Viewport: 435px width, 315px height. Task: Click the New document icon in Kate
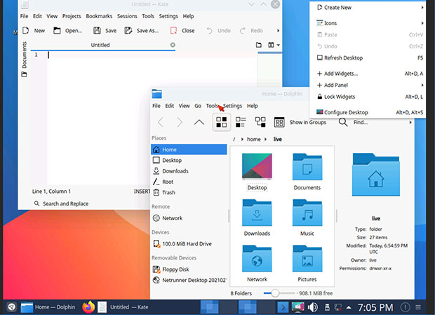click(x=25, y=30)
